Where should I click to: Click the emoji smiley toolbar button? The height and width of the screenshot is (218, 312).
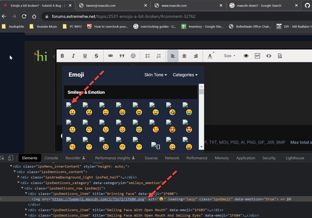pyautogui.click(x=133, y=56)
